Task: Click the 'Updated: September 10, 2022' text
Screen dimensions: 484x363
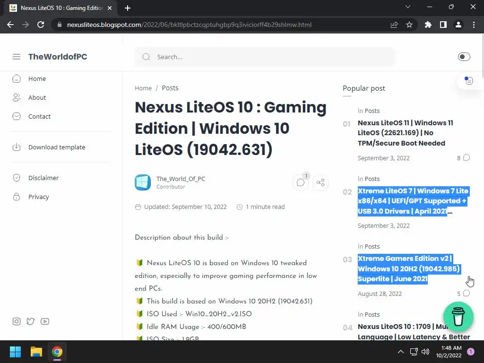Action: tap(185, 207)
